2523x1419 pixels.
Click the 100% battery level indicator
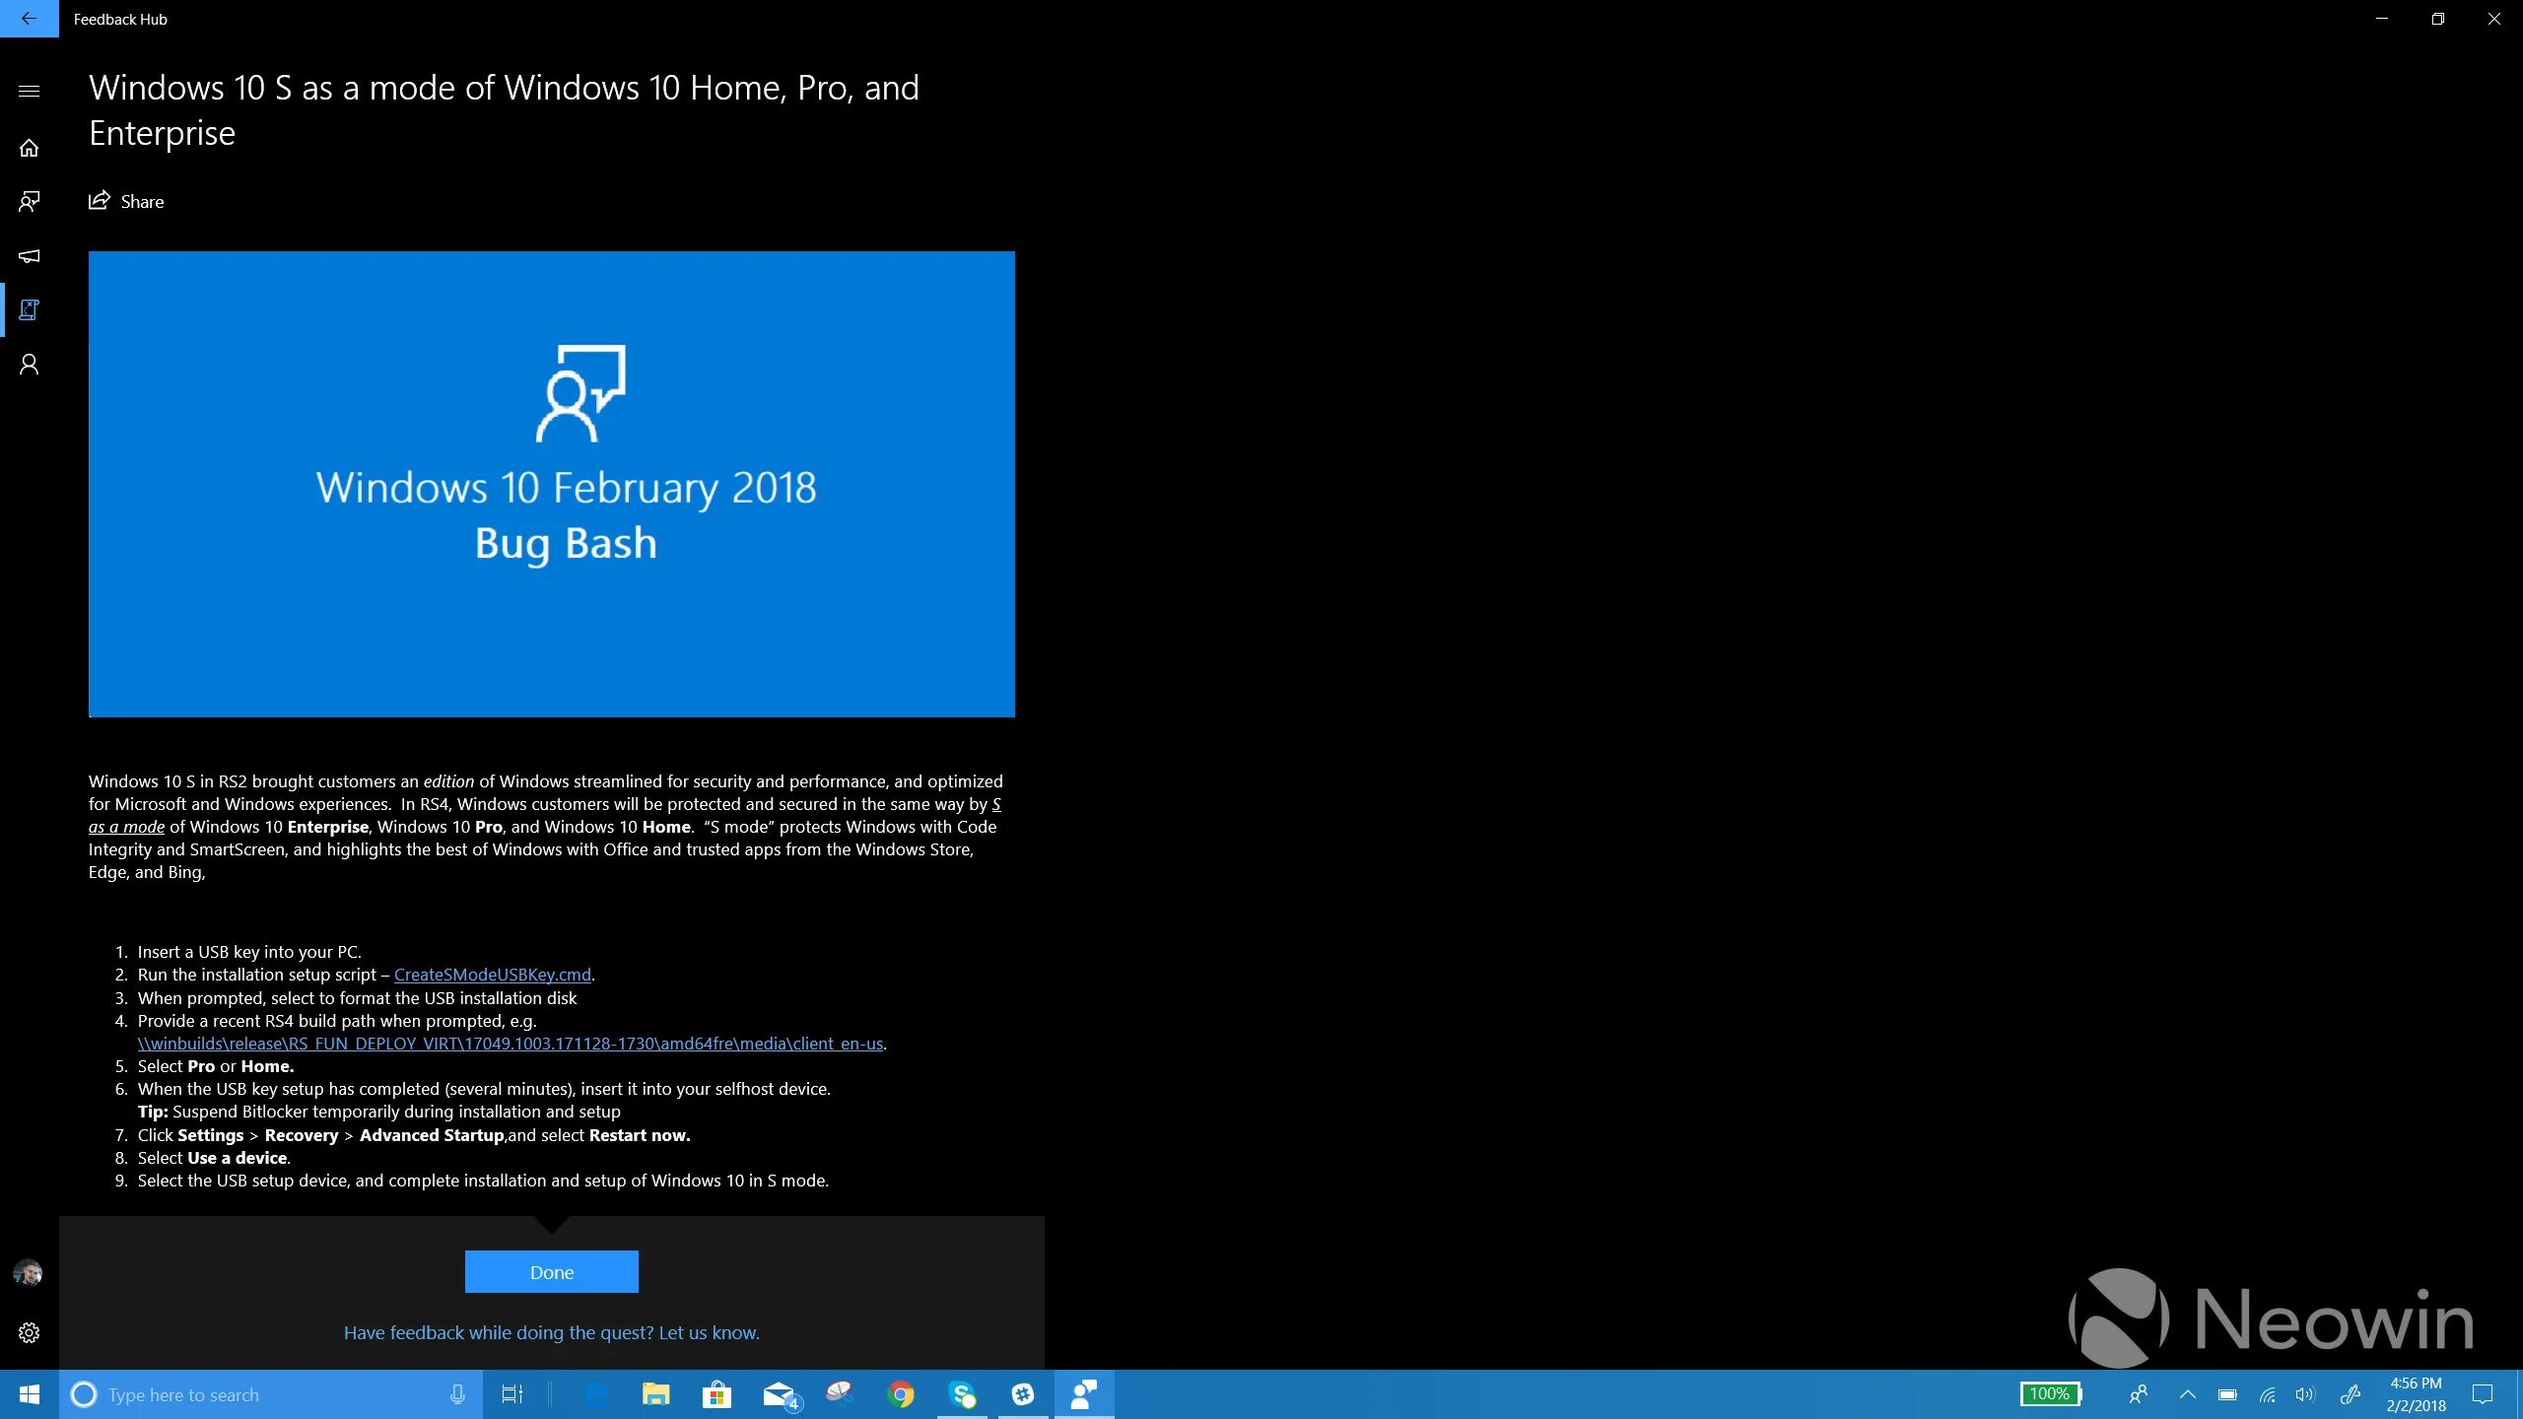click(2052, 1393)
